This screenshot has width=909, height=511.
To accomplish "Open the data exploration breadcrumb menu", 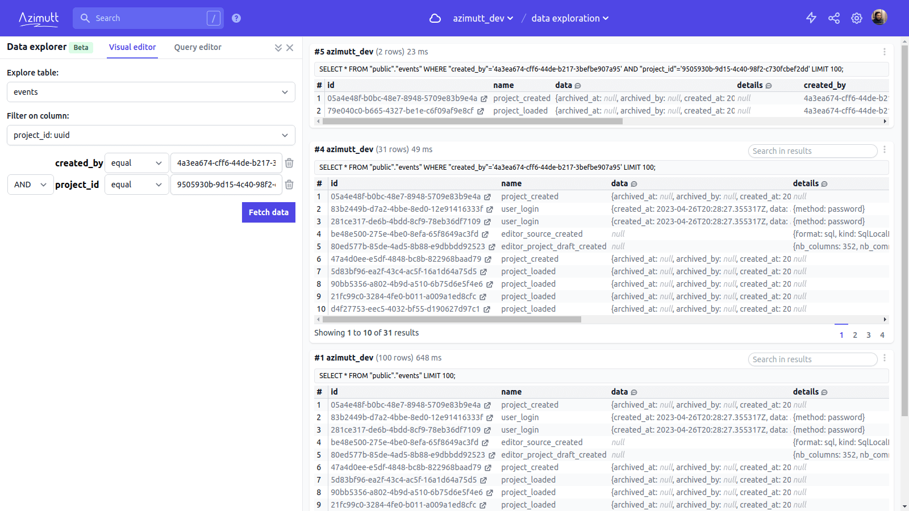I will coord(570,18).
